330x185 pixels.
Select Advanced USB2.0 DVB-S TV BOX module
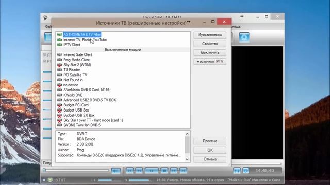[90, 100]
